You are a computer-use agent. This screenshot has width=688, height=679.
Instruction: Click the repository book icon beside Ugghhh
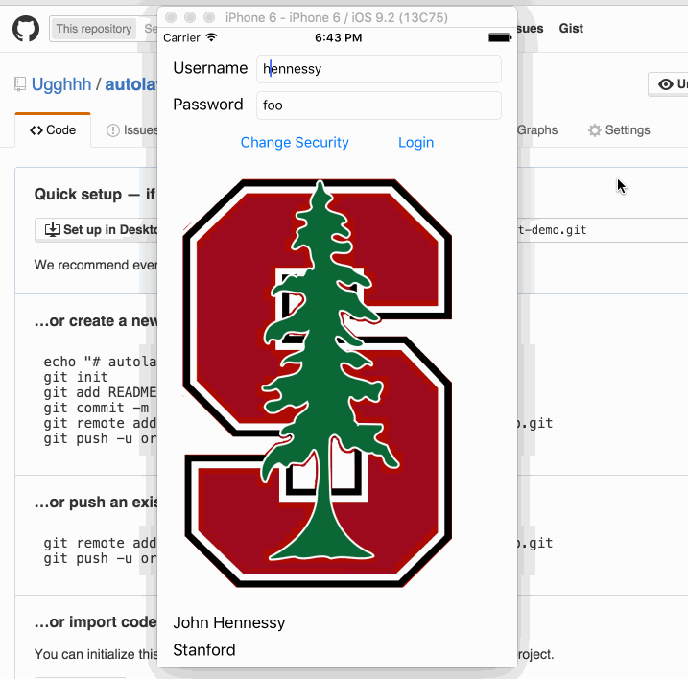pos(20,84)
